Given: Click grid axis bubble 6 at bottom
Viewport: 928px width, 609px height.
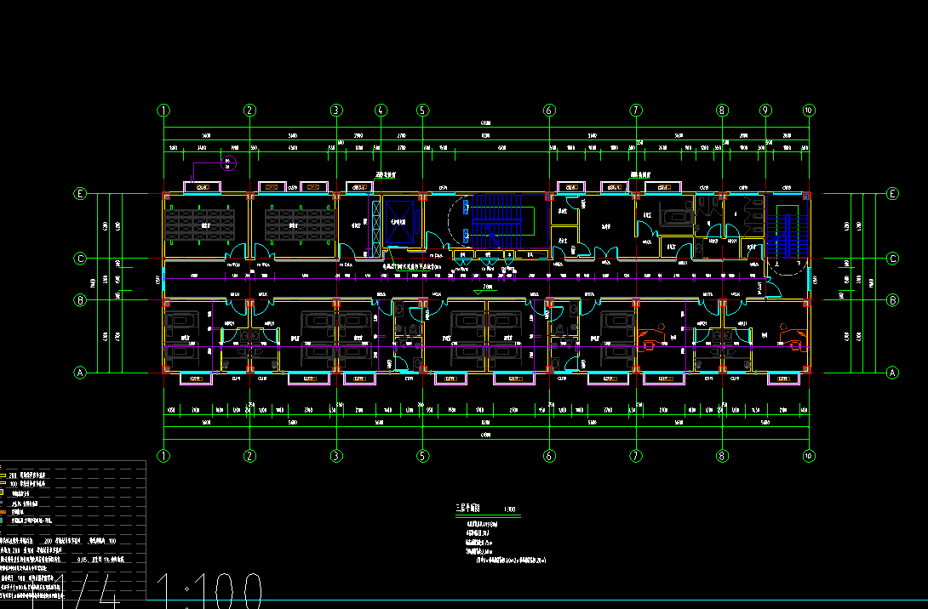Looking at the screenshot, I should click(x=549, y=456).
